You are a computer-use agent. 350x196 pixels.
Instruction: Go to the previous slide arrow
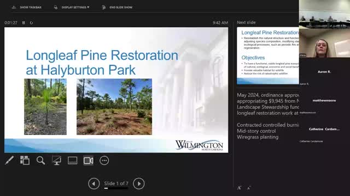pyautogui.click(x=94, y=184)
